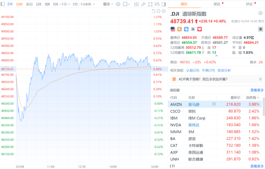Viewport: 265px width, 169px height.
Task: Click the VS compare button
Action: (x=157, y=4)
